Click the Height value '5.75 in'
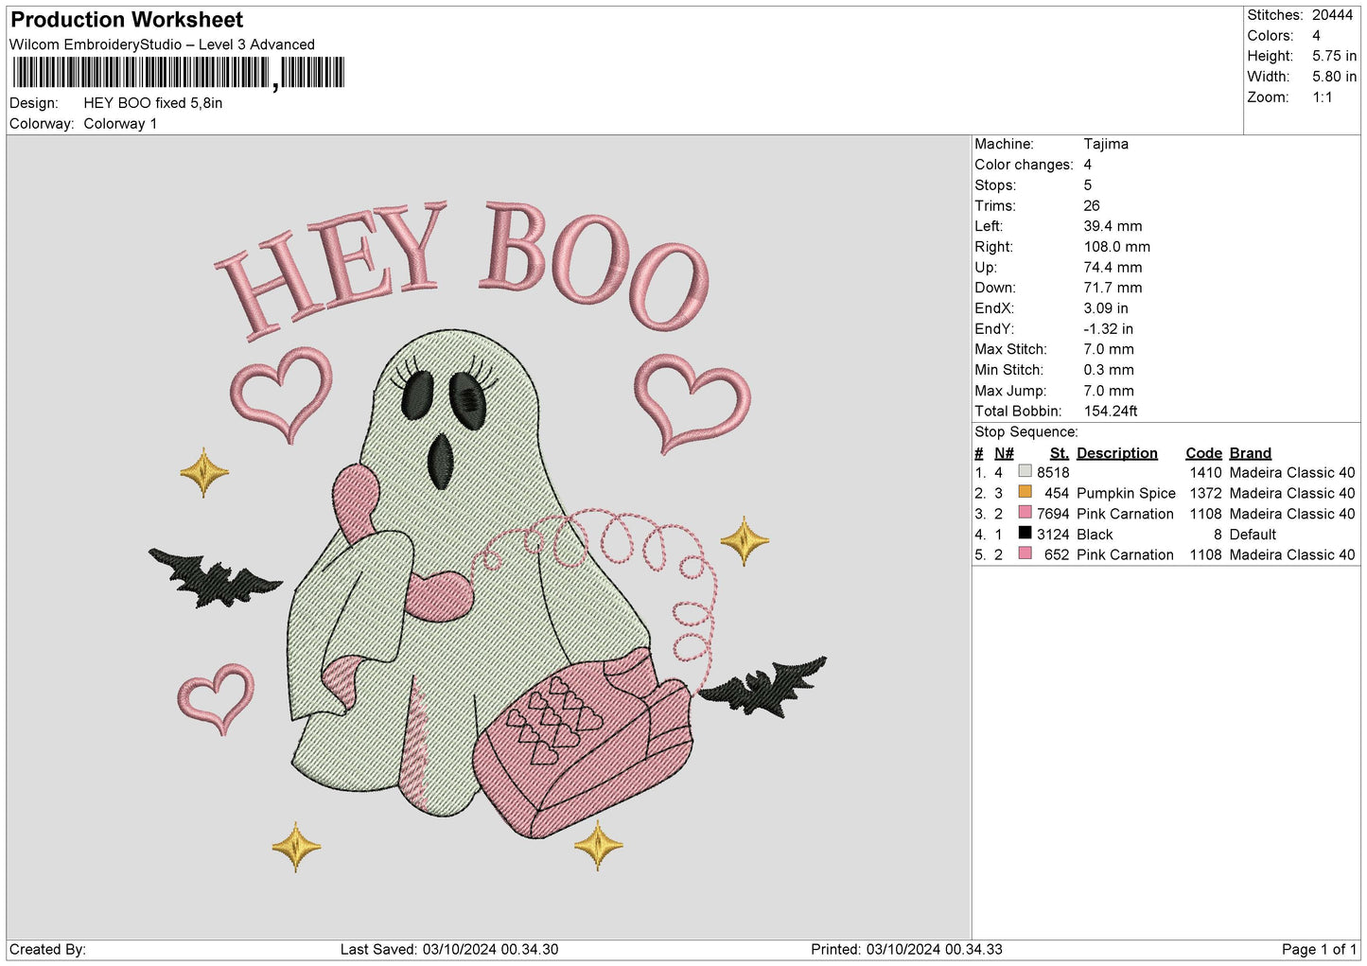 click(x=1334, y=56)
